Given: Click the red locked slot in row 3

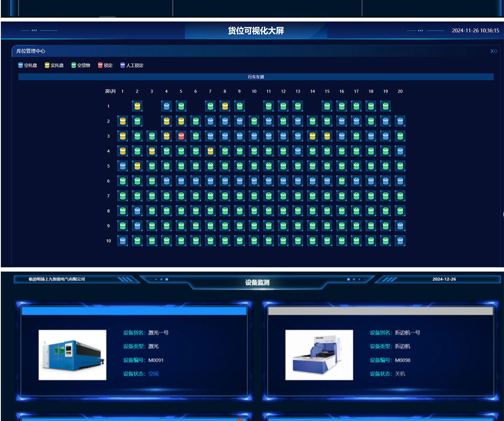Looking at the screenshot, I should (181, 136).
